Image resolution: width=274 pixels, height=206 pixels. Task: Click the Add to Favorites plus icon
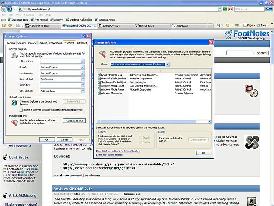coord(10,26)
